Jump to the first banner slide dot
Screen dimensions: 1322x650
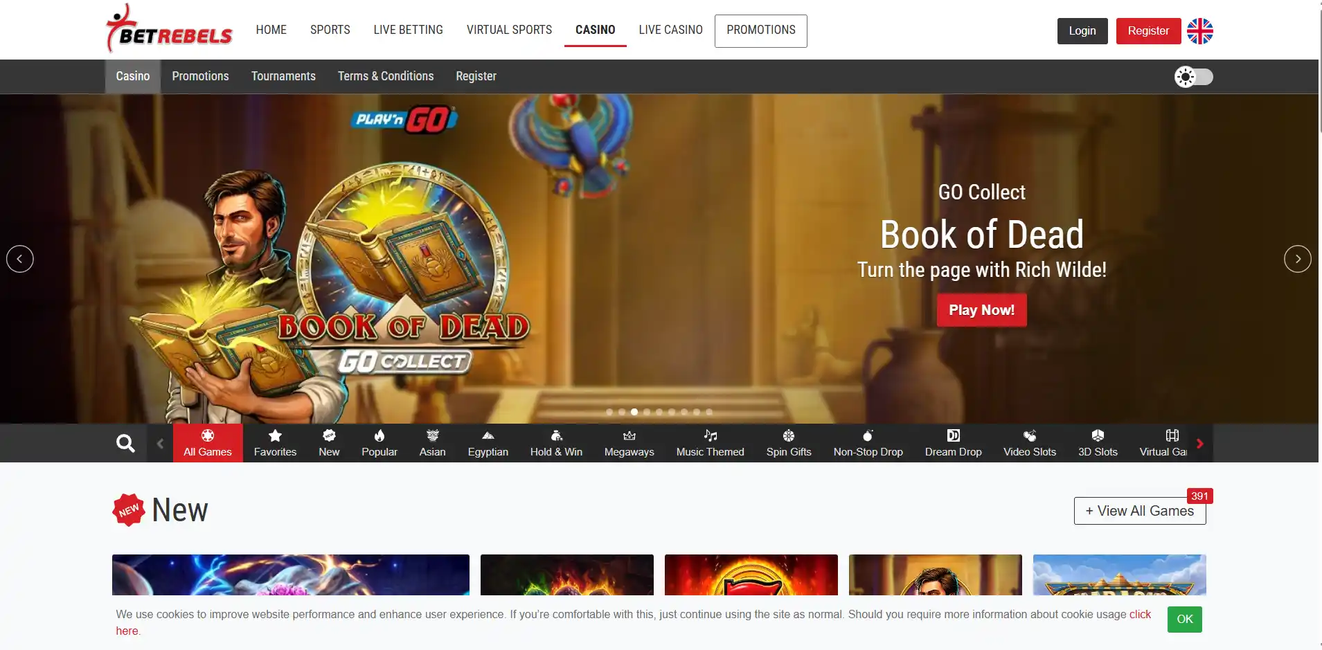coord(609,412)
